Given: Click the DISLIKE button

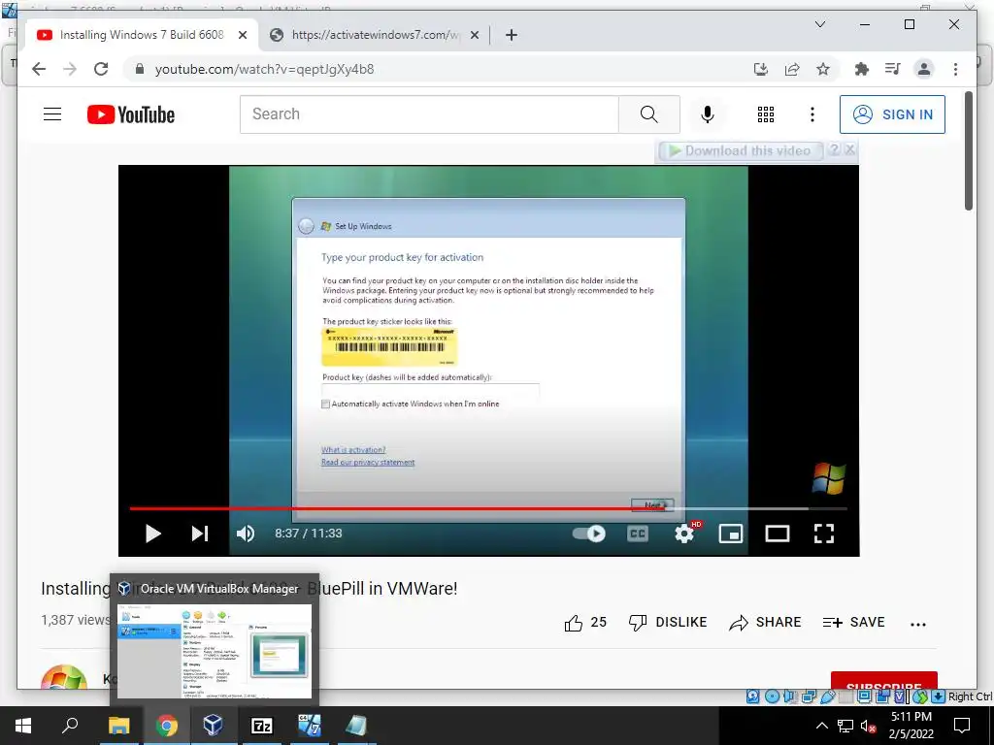Looking at the screenshot, I should point(668,623).
